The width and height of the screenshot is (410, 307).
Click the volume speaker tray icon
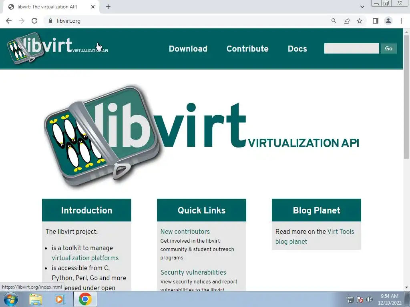(369, 299)
